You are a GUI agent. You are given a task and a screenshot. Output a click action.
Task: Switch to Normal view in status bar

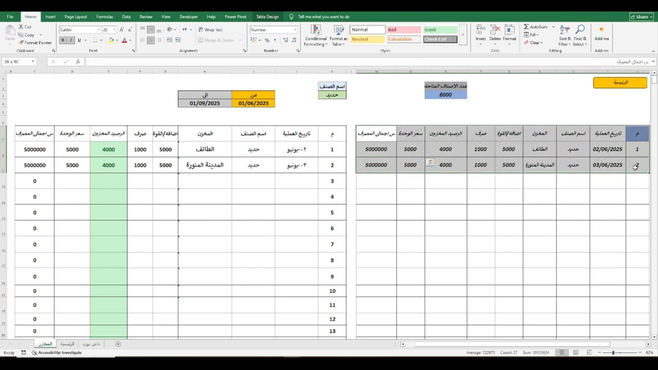(562, 353)
